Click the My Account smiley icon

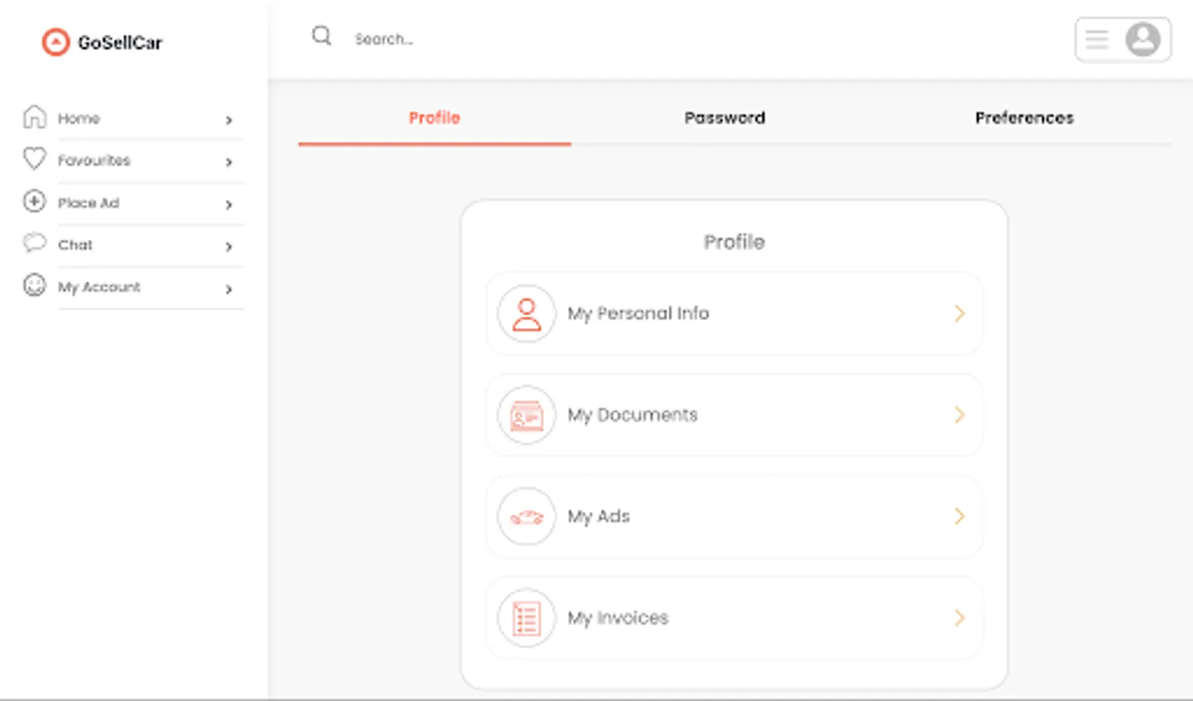pos(34,285)
